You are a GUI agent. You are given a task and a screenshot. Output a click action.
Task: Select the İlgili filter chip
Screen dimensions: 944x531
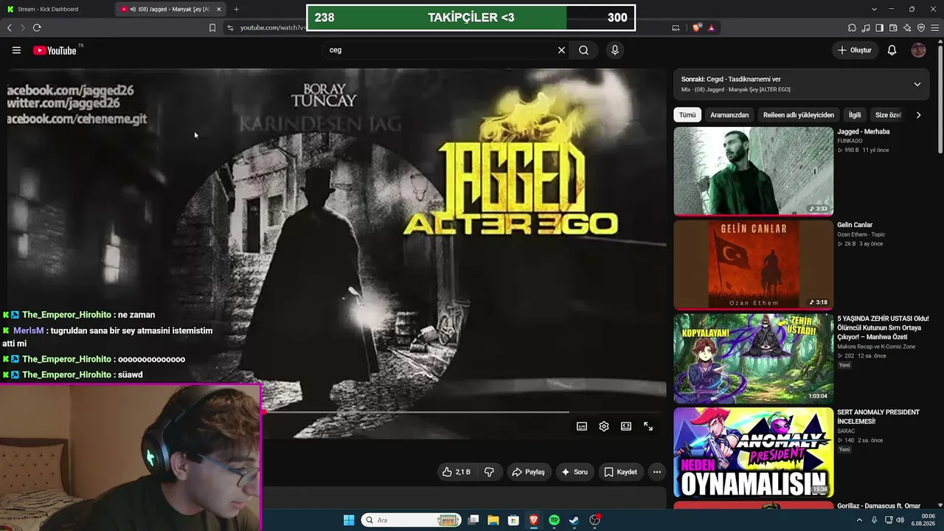(x=855, y=115)
